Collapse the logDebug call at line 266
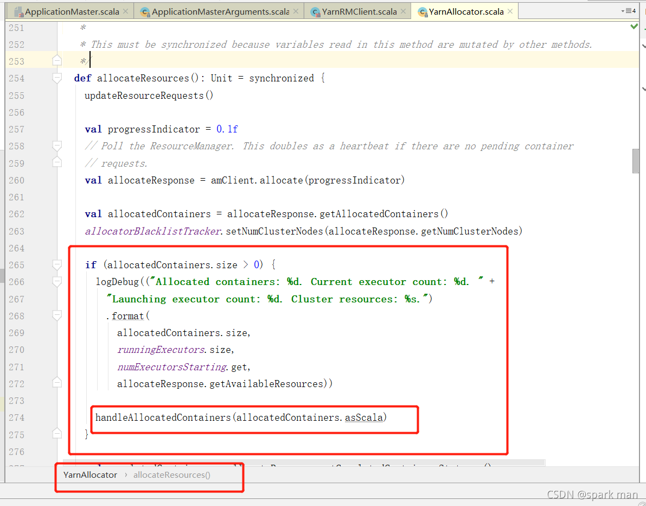Screen dimensions: 646x506 coord(57,282)
